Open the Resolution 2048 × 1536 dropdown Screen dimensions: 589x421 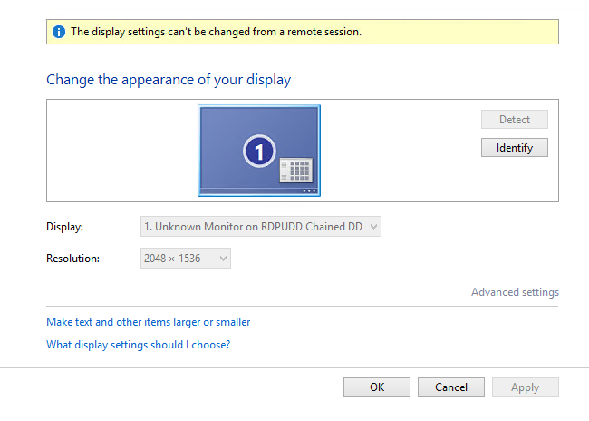pyautogui.click(x=186, y=258)
